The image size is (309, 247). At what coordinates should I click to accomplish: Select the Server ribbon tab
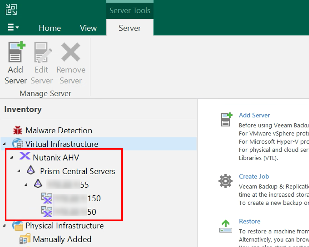pyautogui.click(x=130, y=28)
